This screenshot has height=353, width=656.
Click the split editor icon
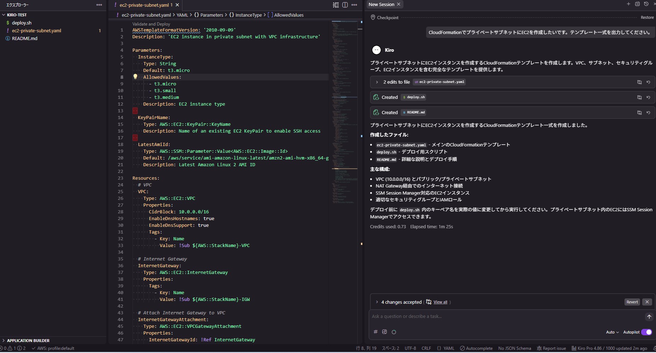(x=345, y=5)
